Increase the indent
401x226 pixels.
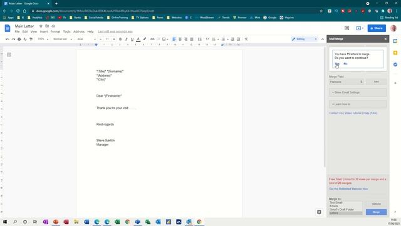pyautogui.click(x=238, y=39)
